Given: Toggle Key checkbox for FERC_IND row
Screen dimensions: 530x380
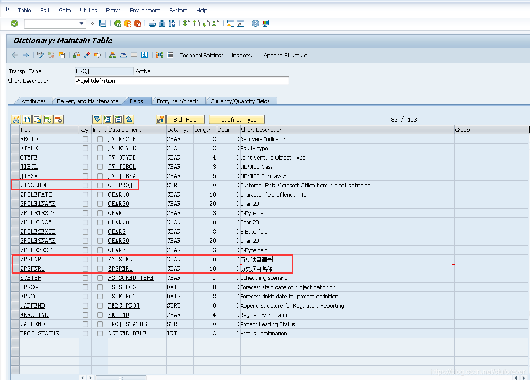Looking at the screenshot, I should point(85,315).
